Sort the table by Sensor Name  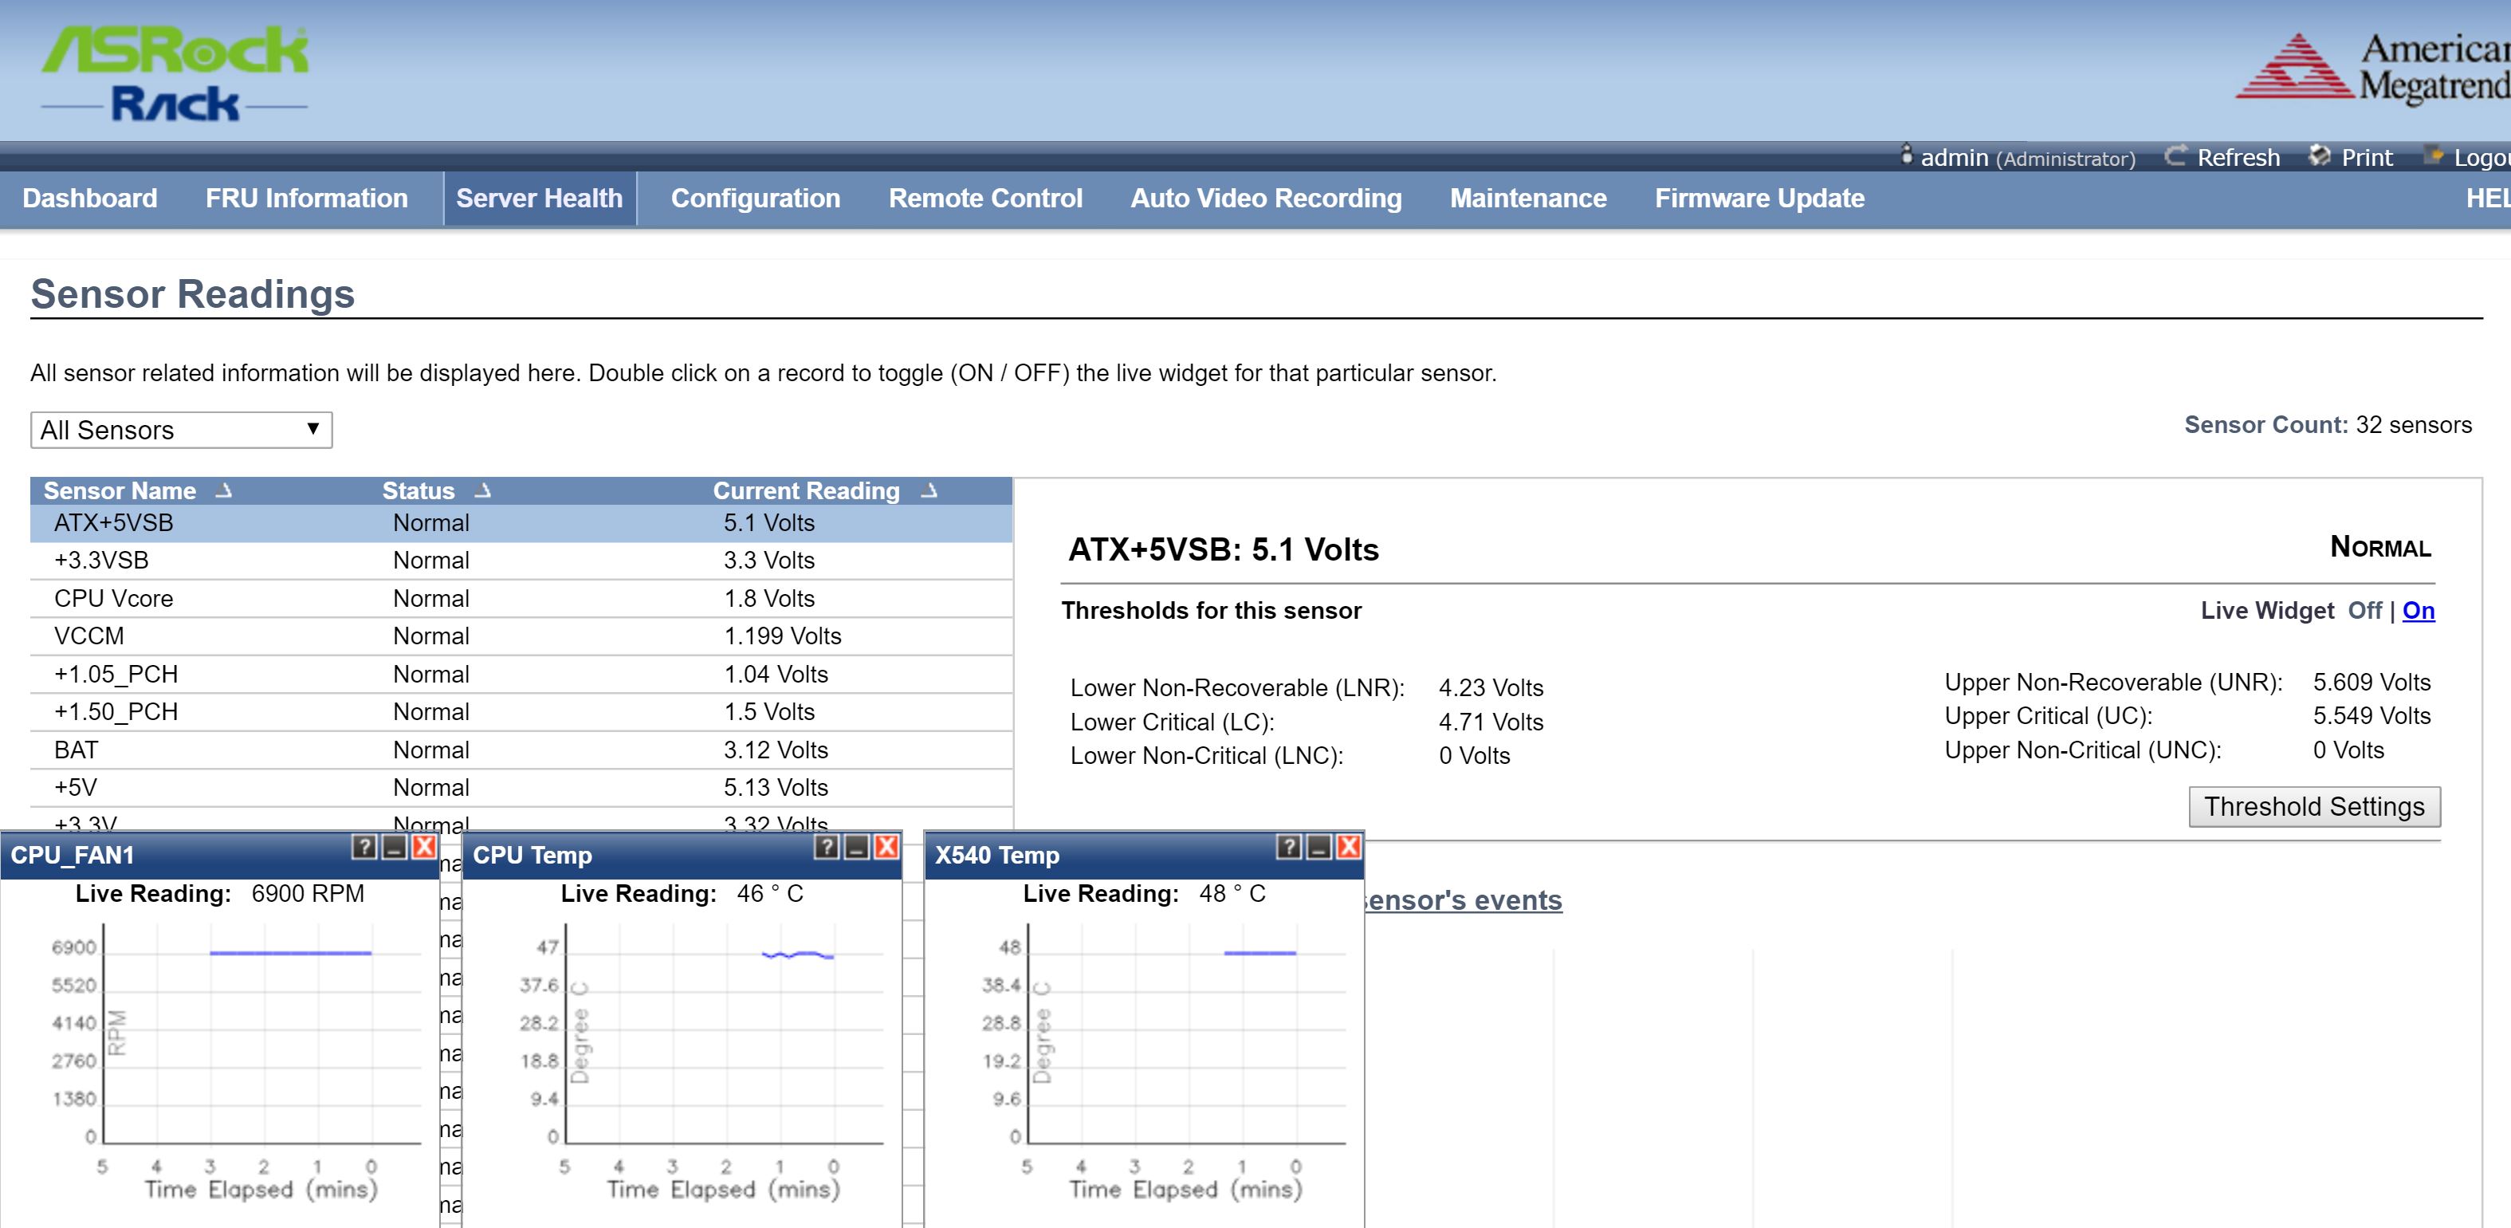[x=120, y=490]
